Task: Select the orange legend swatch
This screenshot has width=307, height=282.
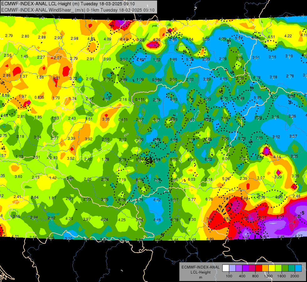Action: click(x=265, y=268)
